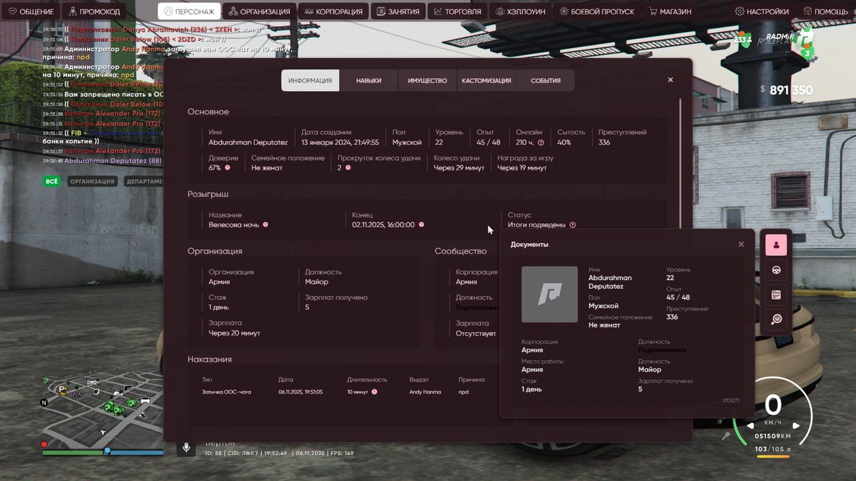Toggle the ВСЁ chat filter
The image size is (856, 481).
pyautogui.click(x=51, y=181)
